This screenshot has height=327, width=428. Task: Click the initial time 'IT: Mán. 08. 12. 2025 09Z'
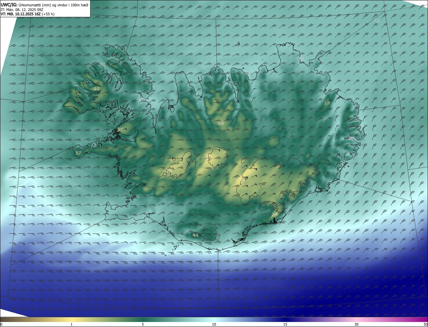pyautogui.click(x=22, y=10)
